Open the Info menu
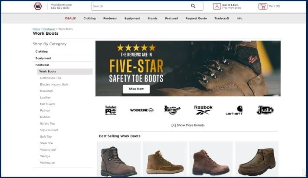 pyautogui.click(x=239, y=18)
